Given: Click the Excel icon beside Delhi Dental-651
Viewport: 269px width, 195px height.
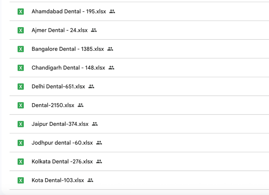Looking at the screenshot, I should pos(20,86).
